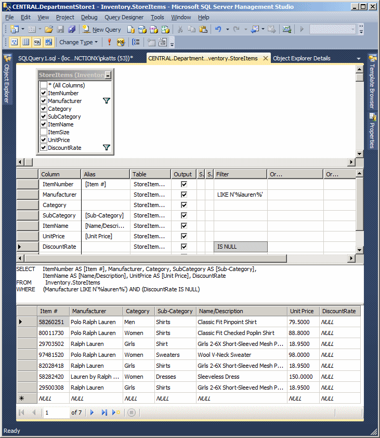Click the New Query button
380x438 pixels.
tap(102, 29)
